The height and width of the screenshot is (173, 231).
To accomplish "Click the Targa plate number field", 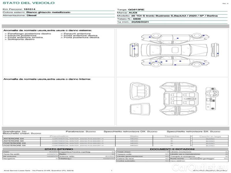I will point(135,10).
